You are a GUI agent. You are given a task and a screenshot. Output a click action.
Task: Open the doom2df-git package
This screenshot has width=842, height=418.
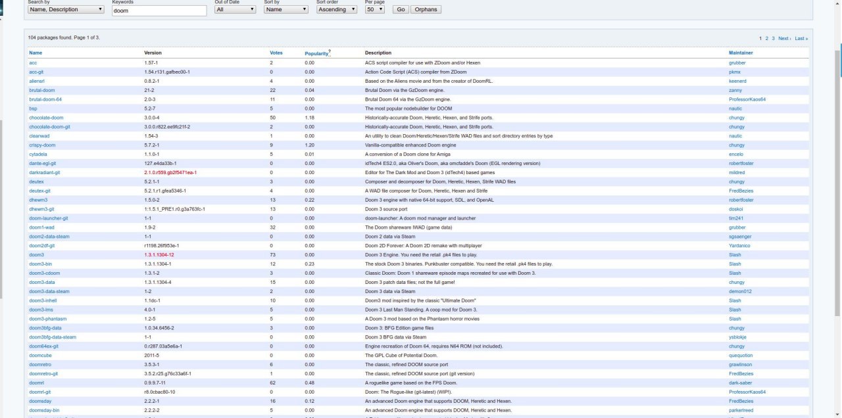pyautogui.click(x=42, y=246)
